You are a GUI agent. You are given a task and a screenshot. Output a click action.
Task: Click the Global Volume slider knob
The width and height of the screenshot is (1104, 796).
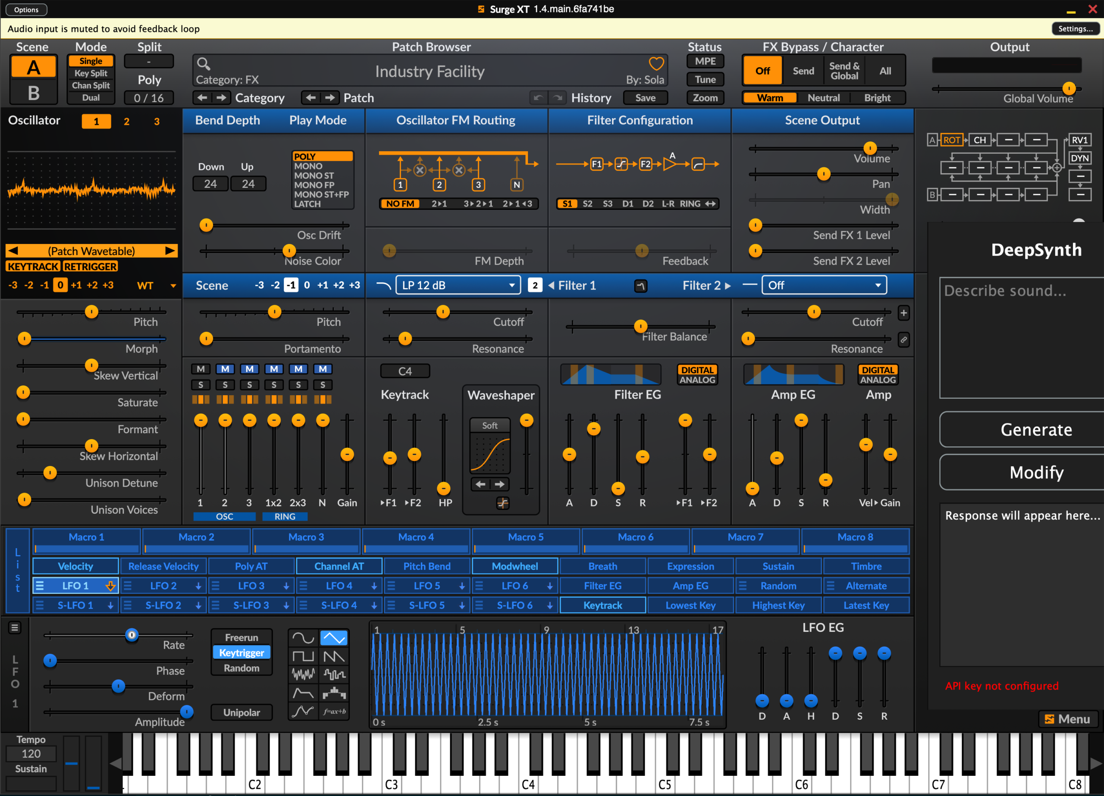(x=1069, y=88)
